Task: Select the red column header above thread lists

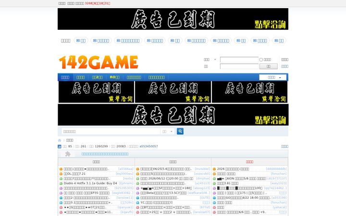Action: pos(249,162)
